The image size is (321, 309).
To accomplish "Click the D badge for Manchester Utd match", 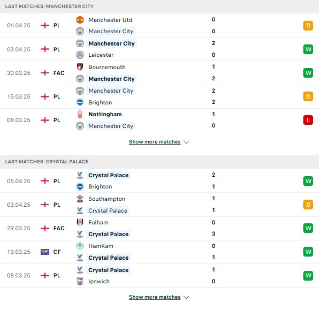I will [308, 26].
